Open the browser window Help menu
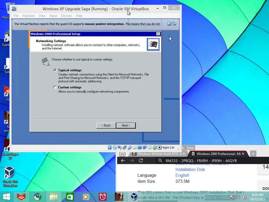Screen dimensions: 269x202 click(190, 148)
